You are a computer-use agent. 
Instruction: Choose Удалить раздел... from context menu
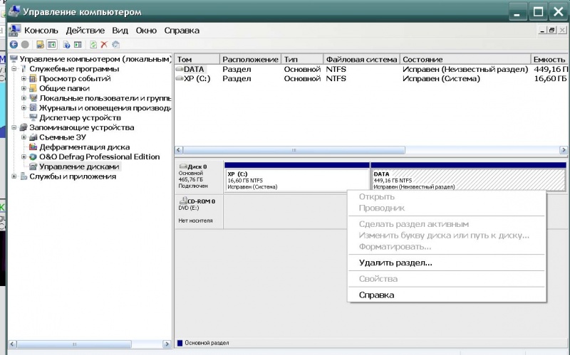click(x=395, y=263)
